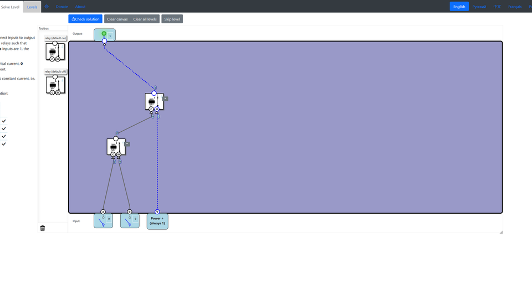Click the trash can delete icon
The width and height of the screenshot is (532, 299).
tap(43, 228)
